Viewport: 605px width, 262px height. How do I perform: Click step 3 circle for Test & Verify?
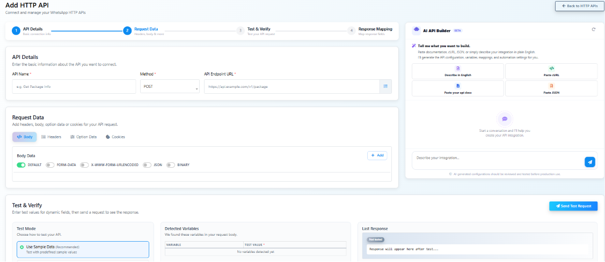tap(240, 31)
